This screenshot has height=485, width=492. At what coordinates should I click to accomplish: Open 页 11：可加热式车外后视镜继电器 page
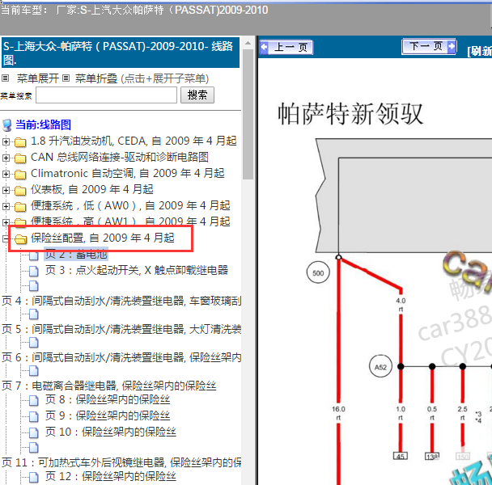tap(121, 462)
